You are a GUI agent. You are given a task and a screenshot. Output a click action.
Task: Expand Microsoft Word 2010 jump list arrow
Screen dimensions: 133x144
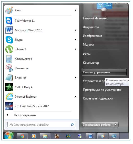tap(75, 30)
